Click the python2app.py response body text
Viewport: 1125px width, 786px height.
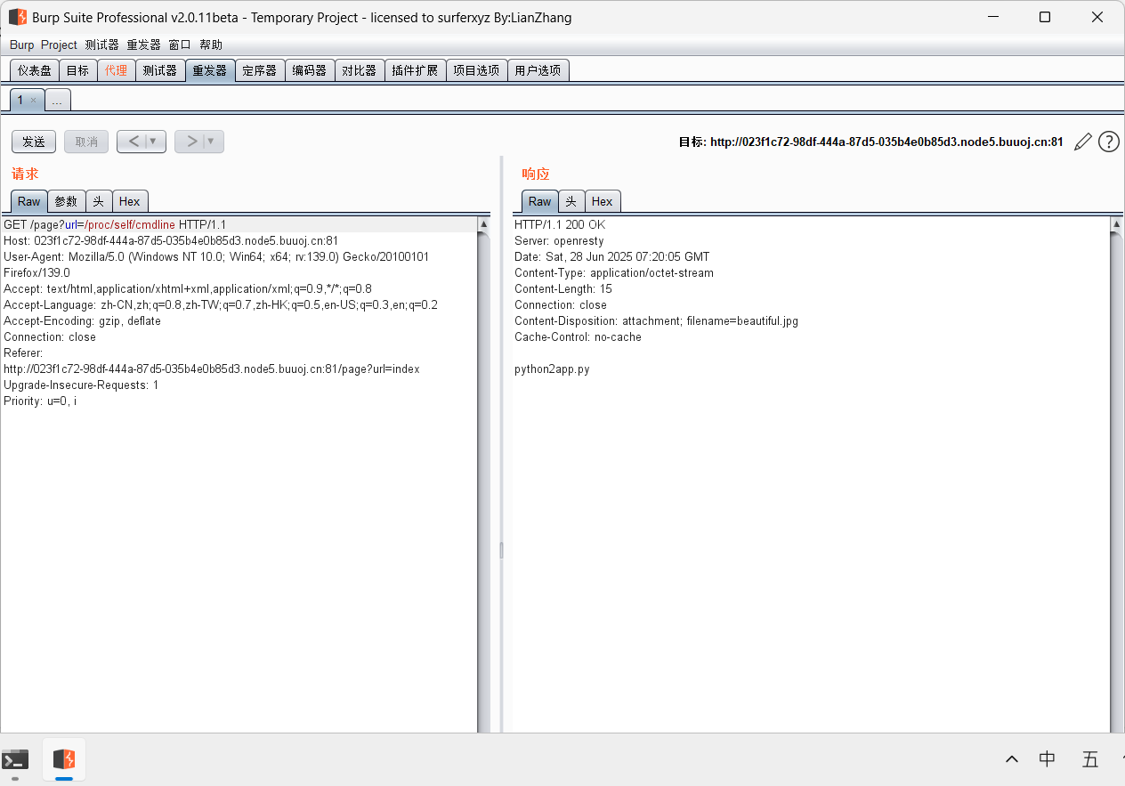[552, 369]
